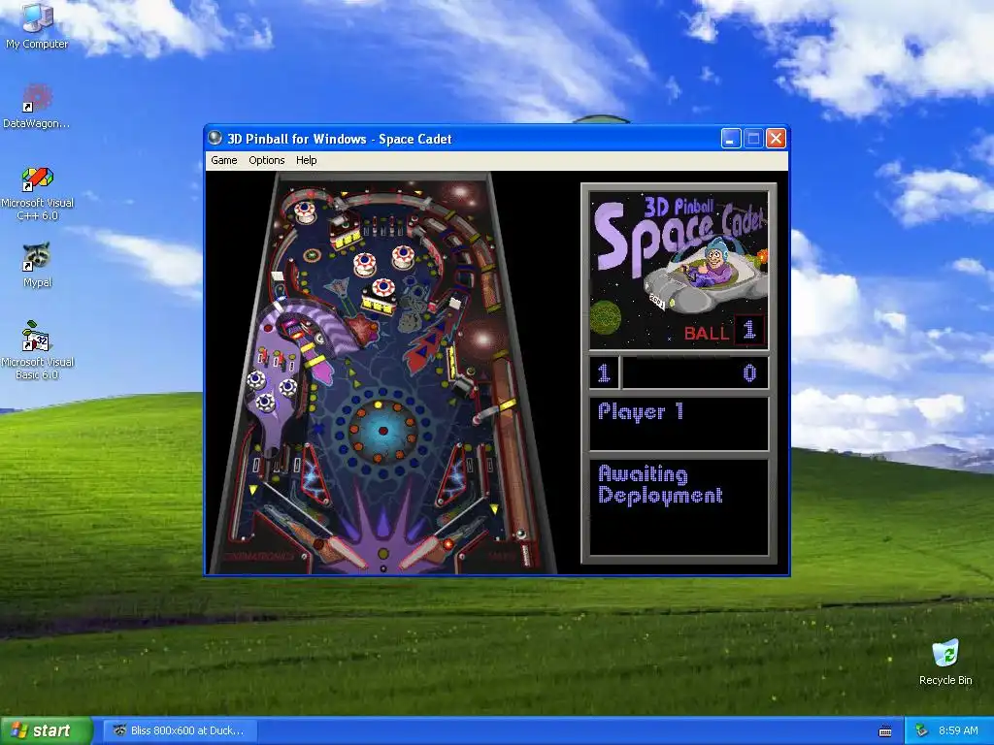Select Microsoft Visual Basic 6.0 shortcut
Screen dimensions: 994x745
(x=38, y=349)
